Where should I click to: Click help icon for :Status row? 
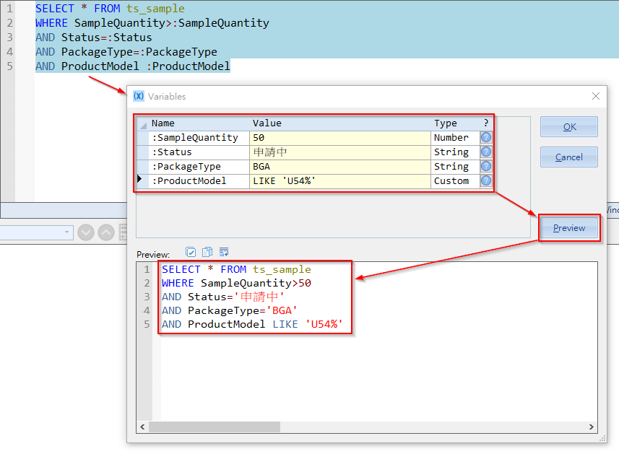tap(486, 152)
